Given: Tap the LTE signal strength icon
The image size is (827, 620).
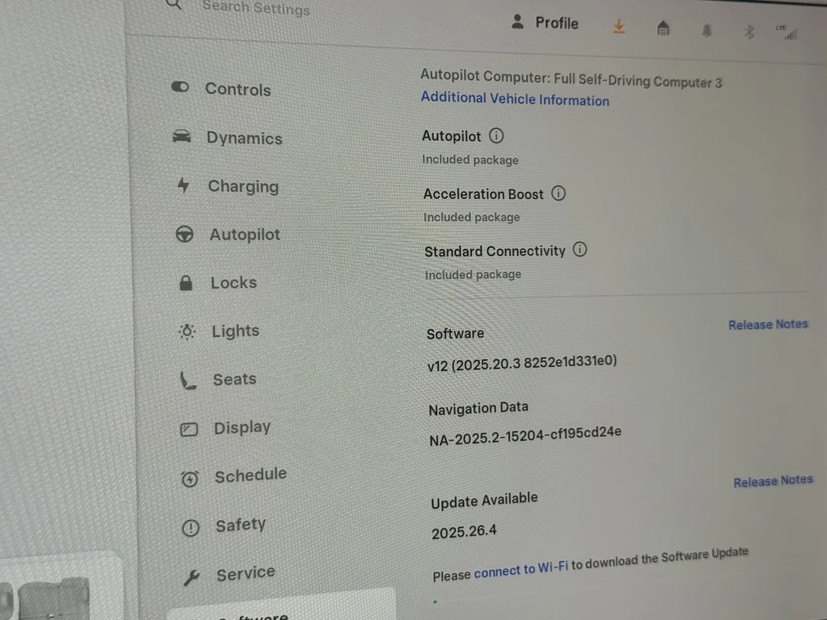Looking at the screenshot, I should pos(788,33).
